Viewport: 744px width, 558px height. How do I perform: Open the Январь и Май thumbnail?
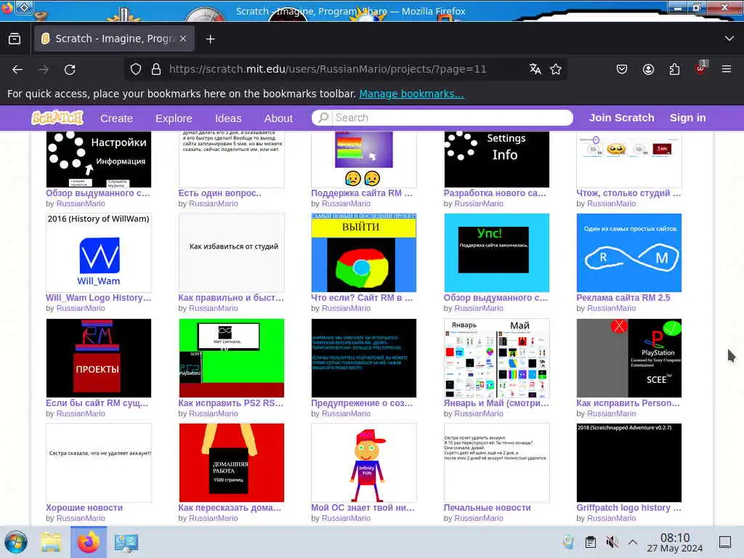(497, 357)
